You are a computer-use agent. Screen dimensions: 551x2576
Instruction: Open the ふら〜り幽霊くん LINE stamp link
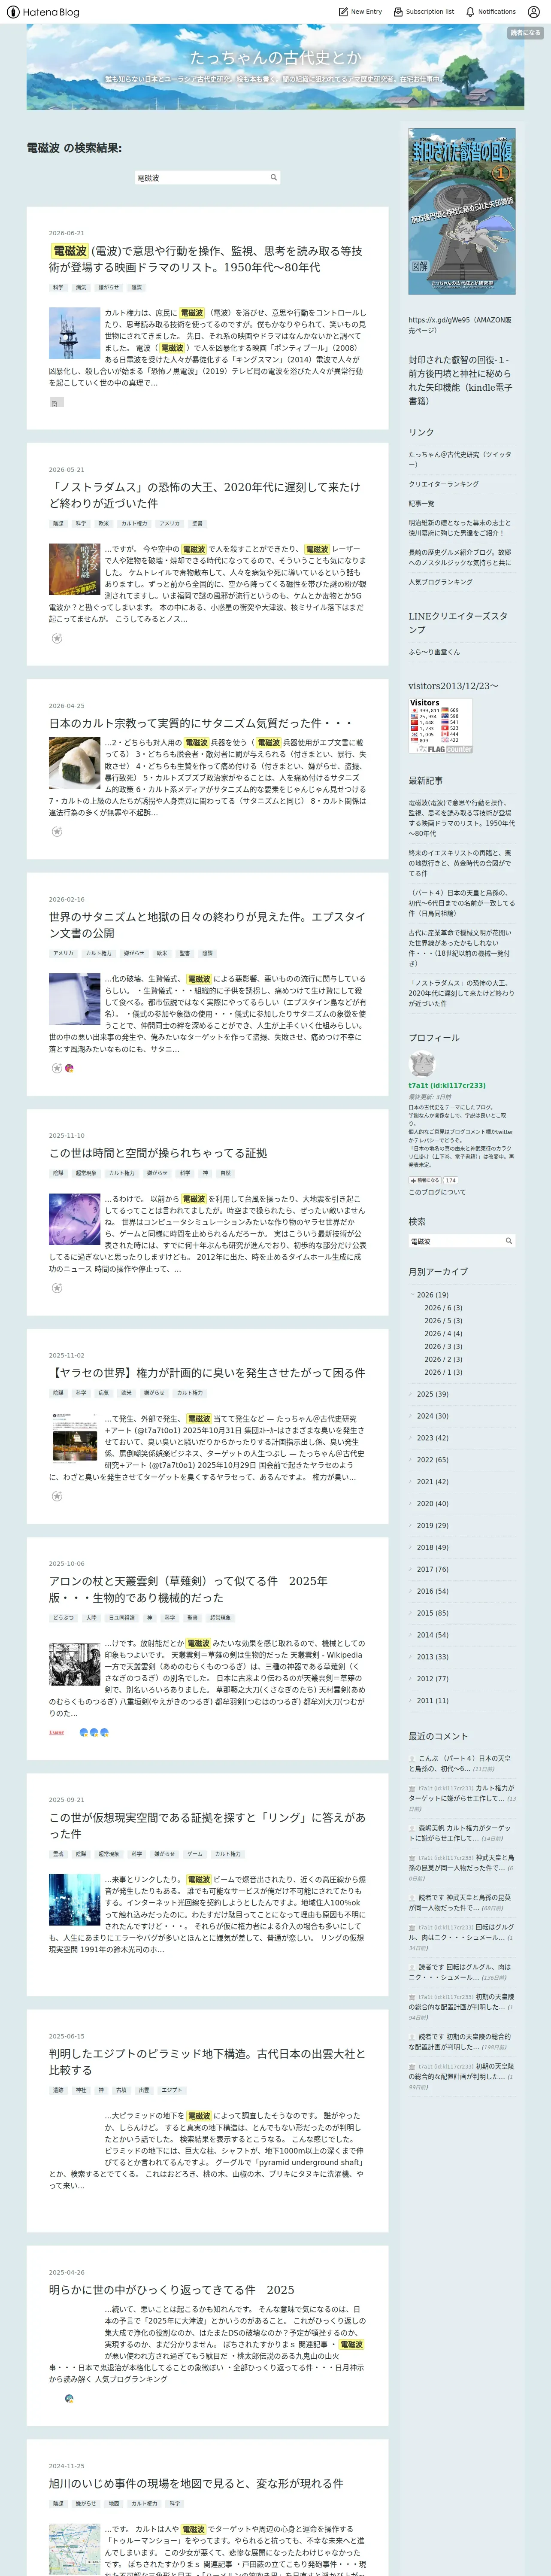(x=434, y=652)
